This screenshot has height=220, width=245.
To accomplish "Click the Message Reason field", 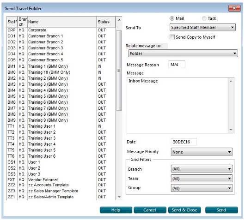I will [177, 65].
